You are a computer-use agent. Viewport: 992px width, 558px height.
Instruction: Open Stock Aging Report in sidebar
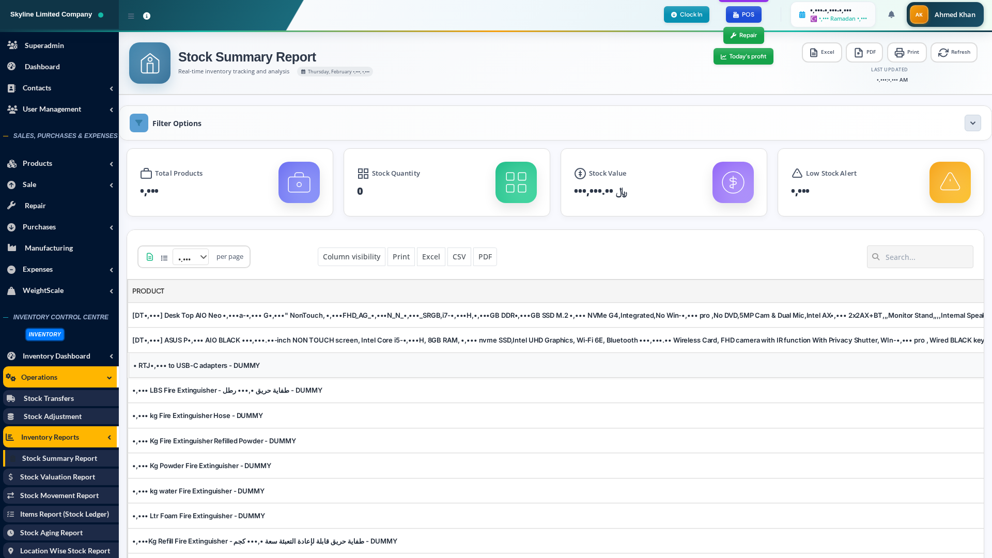(51, 533)
